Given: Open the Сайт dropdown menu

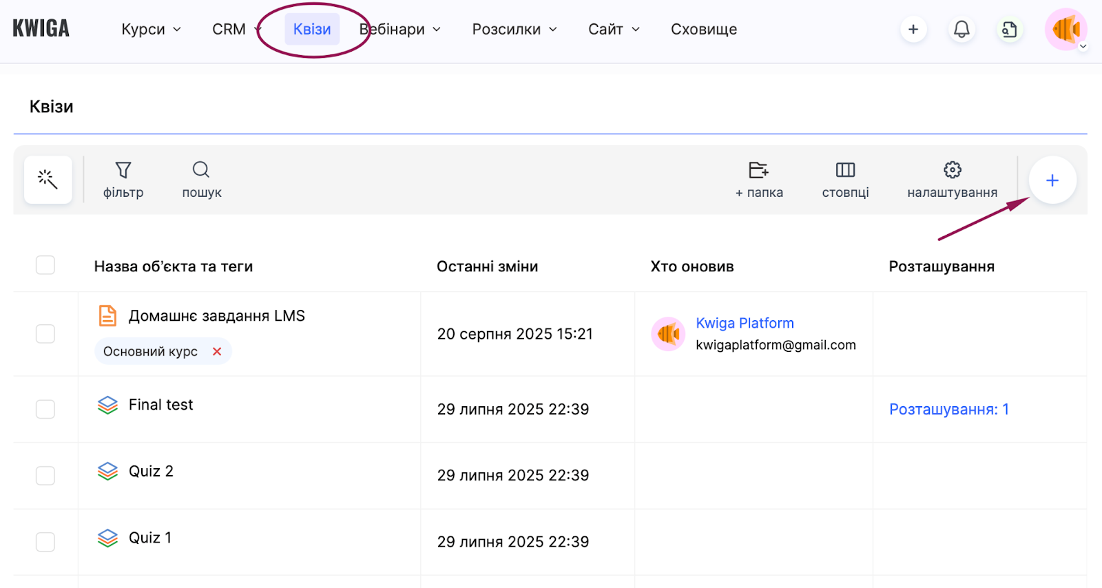Looking at the screenshot, I should (614, 30).
